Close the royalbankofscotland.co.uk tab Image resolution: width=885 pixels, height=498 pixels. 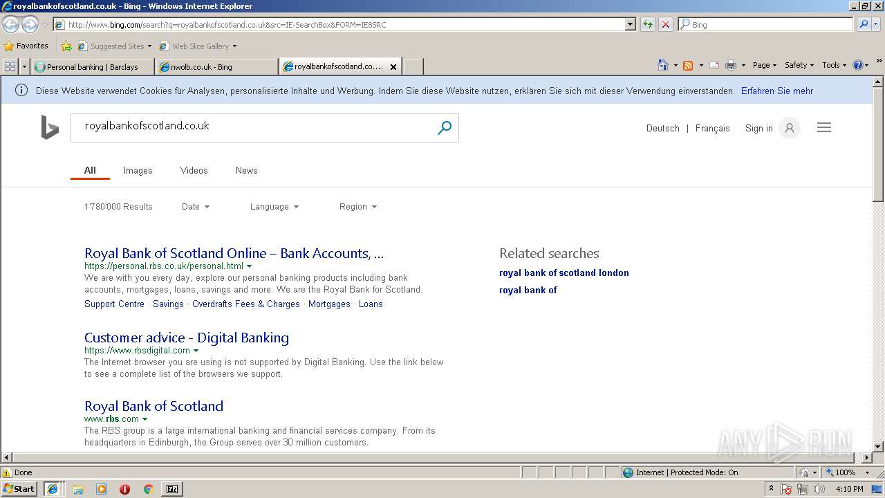click(393, 67)
